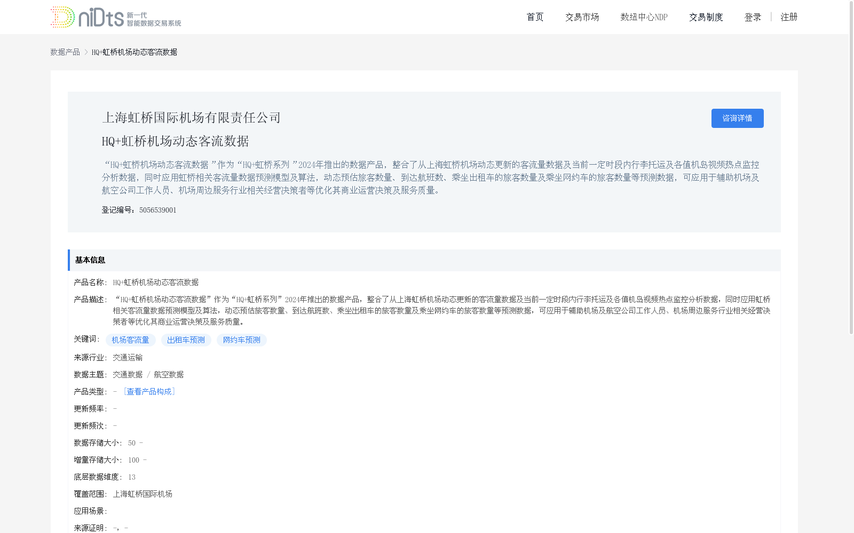This screenshot has height=533, width=854.
Task: Click the niDts platform logo
Action: (x=115, y=17)
